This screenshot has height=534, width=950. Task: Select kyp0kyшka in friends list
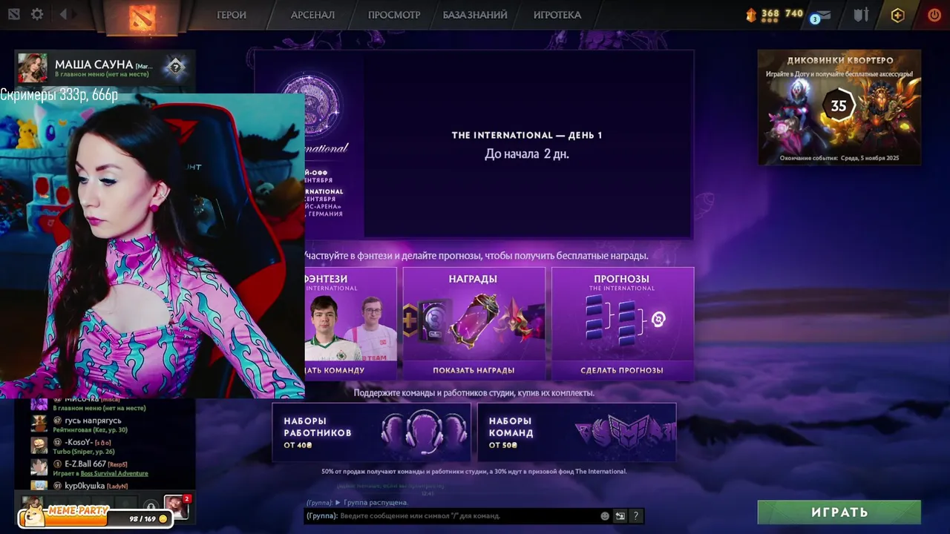coord(104,486)
